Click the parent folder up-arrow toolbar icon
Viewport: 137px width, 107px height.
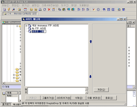[x=31, y=10]
